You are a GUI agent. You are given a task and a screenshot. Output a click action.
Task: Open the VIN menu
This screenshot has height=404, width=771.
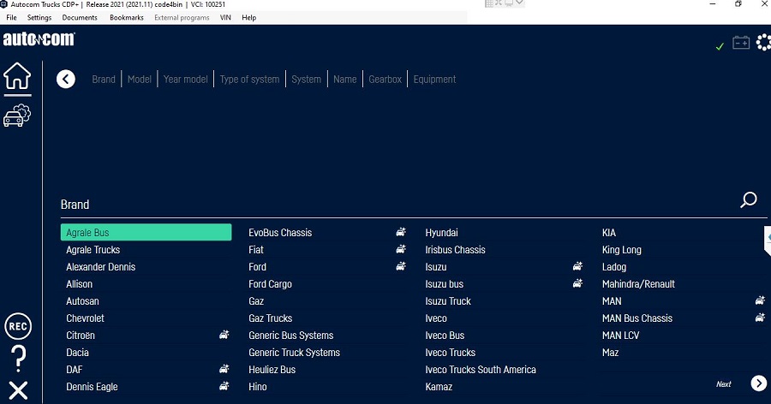click(x=225, y=17)
